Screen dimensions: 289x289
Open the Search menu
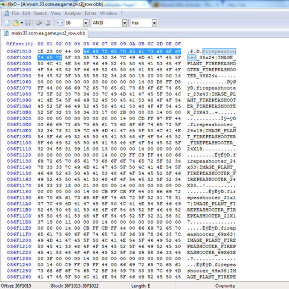tap(41, 13)
